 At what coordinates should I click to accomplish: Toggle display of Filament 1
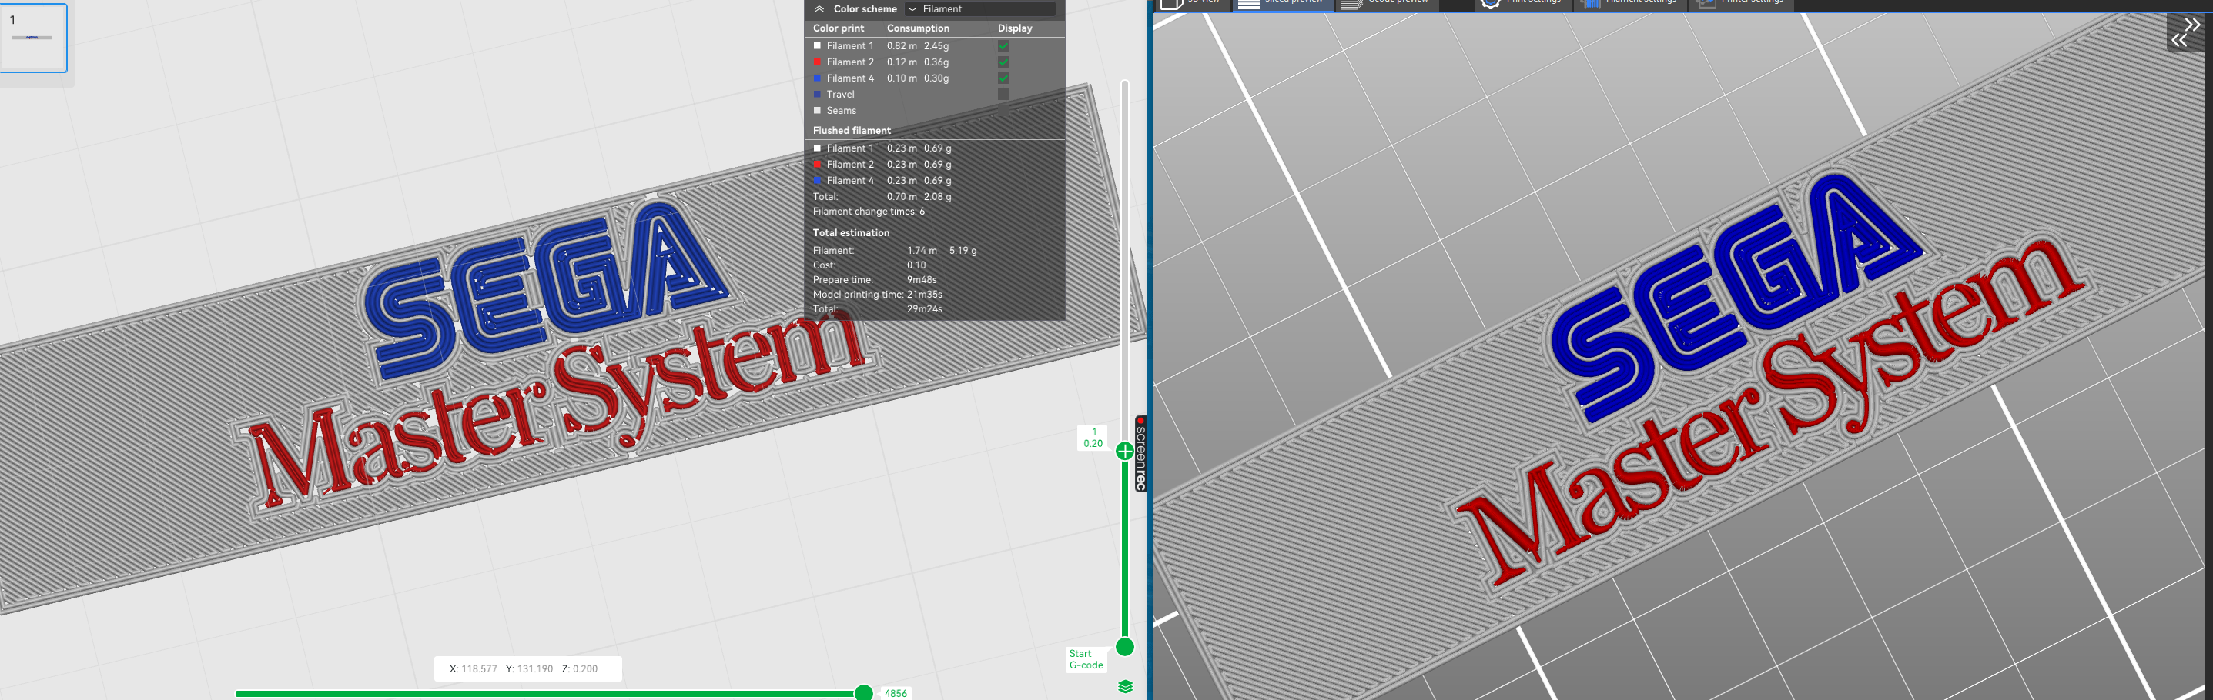pos(1003,46)
